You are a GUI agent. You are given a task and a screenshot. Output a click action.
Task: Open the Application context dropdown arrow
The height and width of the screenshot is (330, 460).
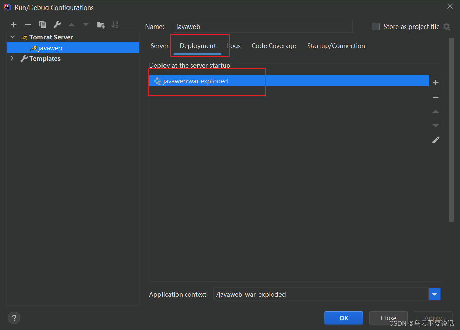435,294
